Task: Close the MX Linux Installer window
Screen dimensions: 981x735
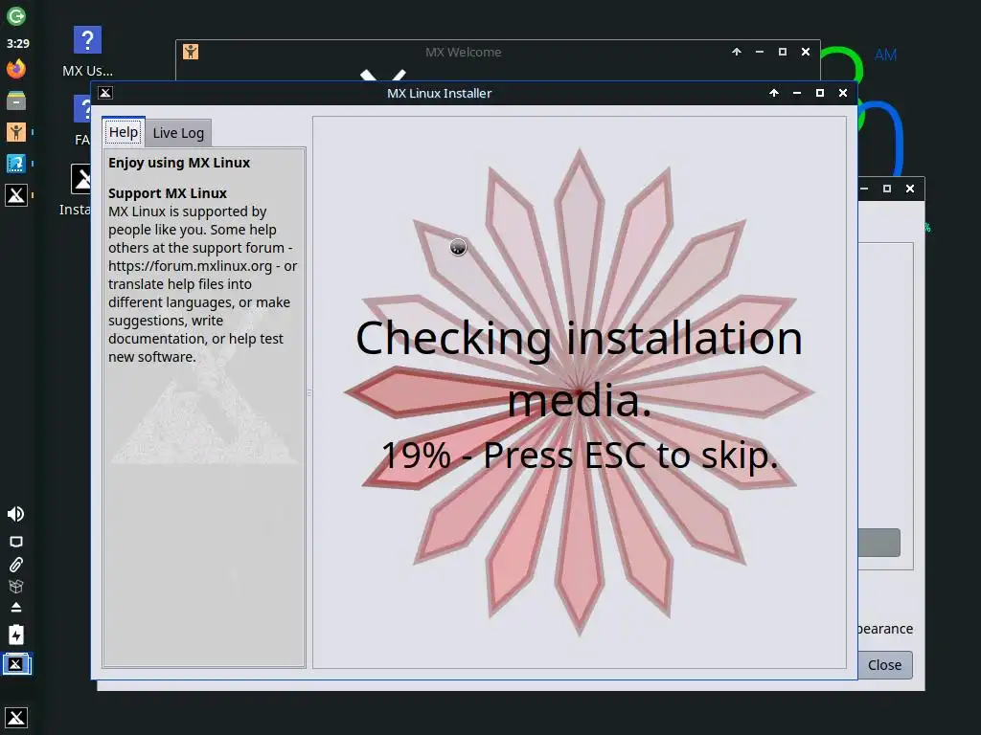Action: coord(843,93)
